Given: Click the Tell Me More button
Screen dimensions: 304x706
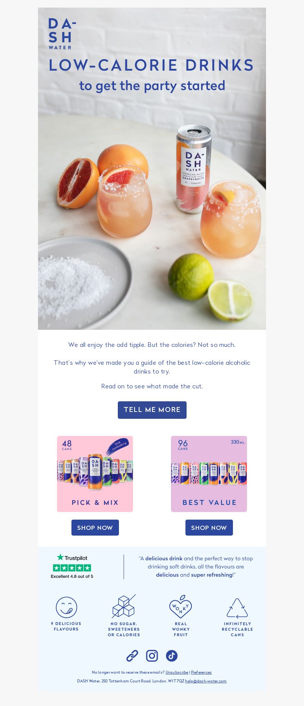Looking at the screenshot, I should [x=152, y=410].
